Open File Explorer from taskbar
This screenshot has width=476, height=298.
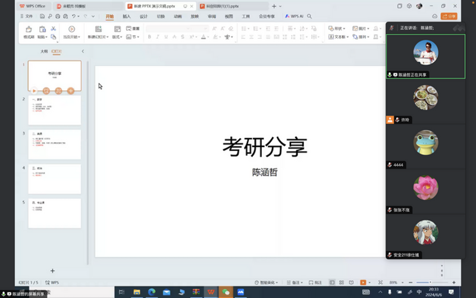(137, 292)
